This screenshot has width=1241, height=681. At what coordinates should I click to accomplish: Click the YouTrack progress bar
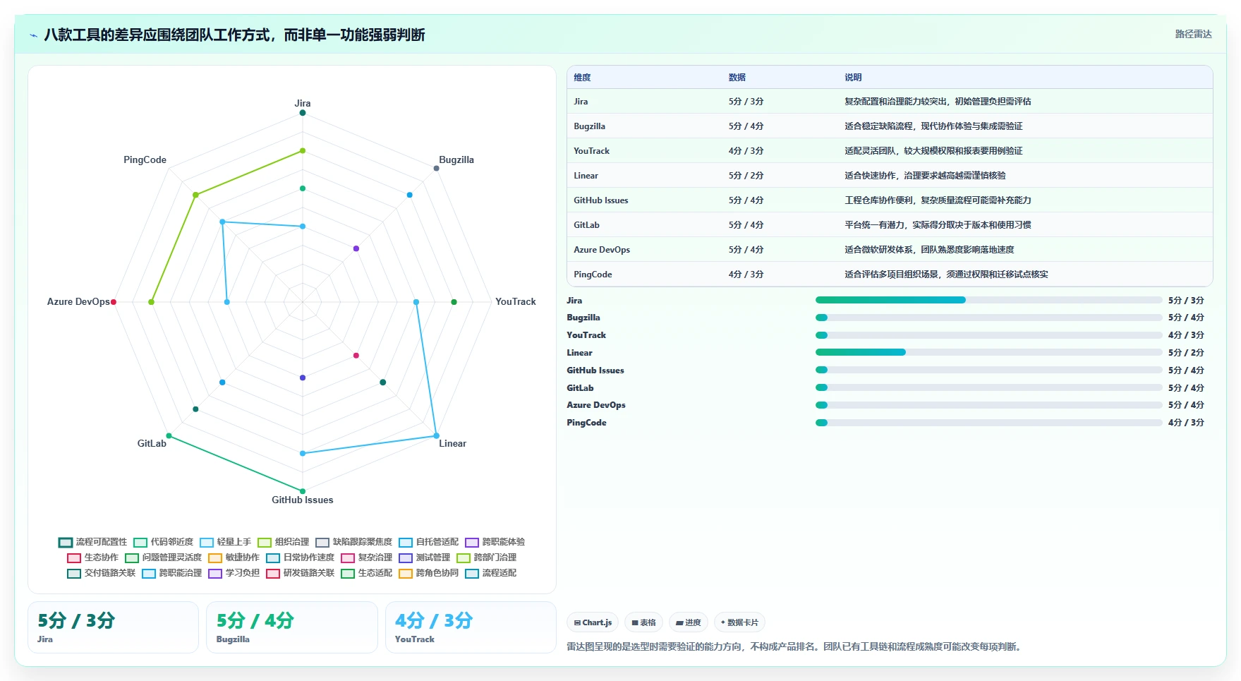point(988,335)
